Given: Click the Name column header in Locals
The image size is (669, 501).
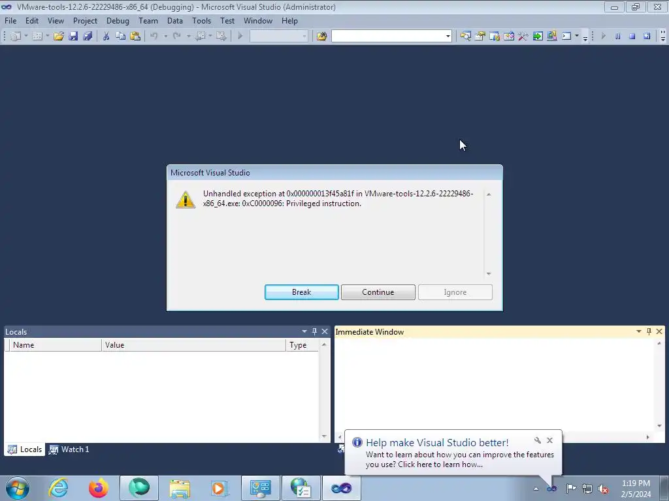Looking at the screenshot, I should tap(56, 345).
